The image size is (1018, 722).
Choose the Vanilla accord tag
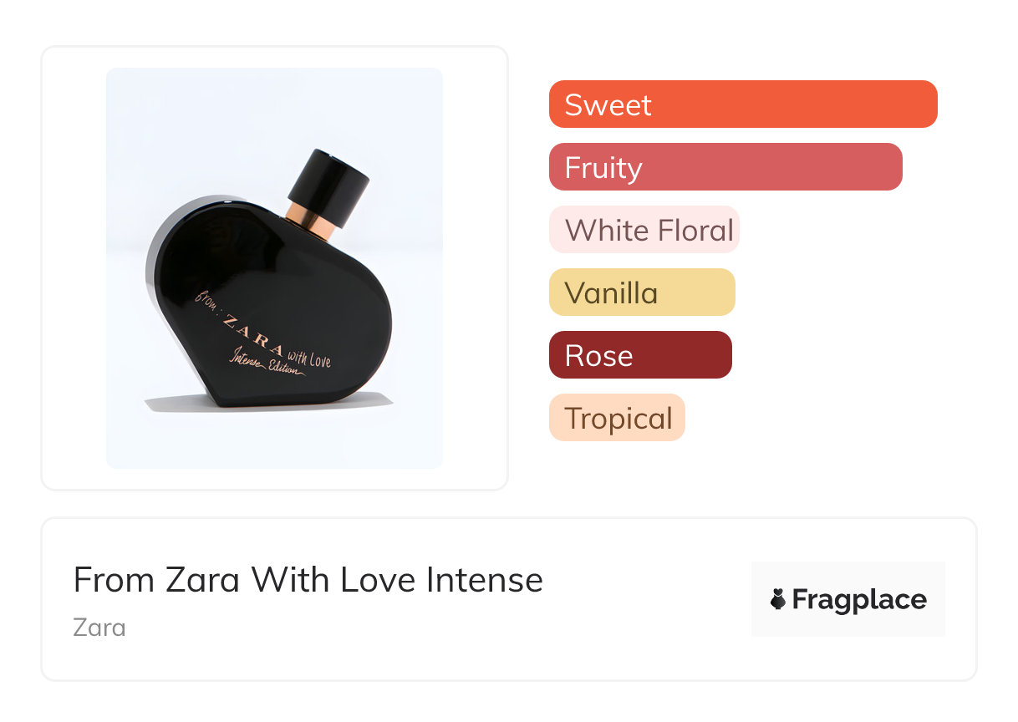tap(641, 292)
